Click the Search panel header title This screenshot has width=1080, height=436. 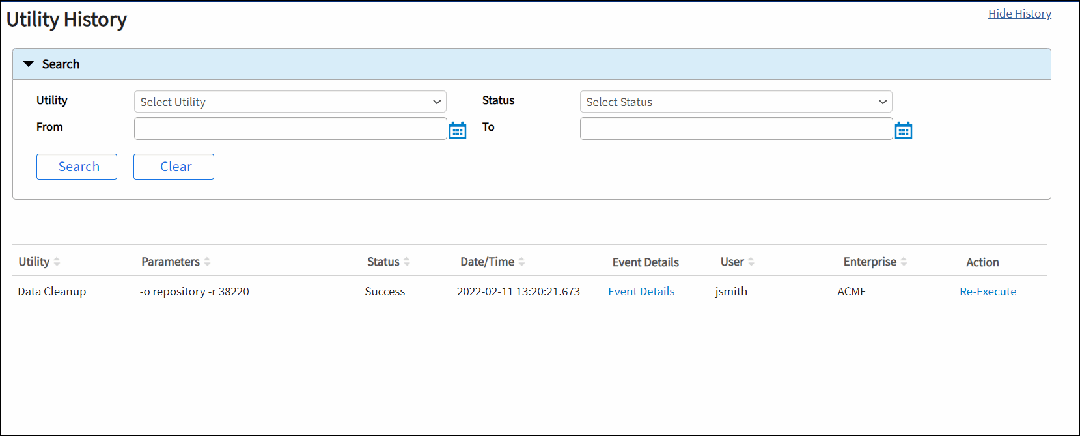pyautogui.click(x=61, y=64)
